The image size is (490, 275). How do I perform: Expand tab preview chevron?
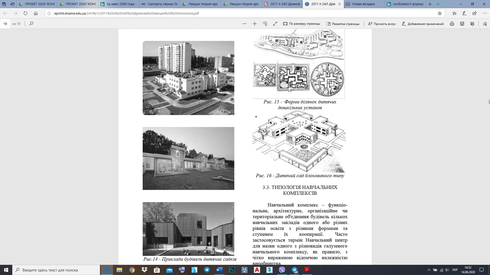click(438, 4)
